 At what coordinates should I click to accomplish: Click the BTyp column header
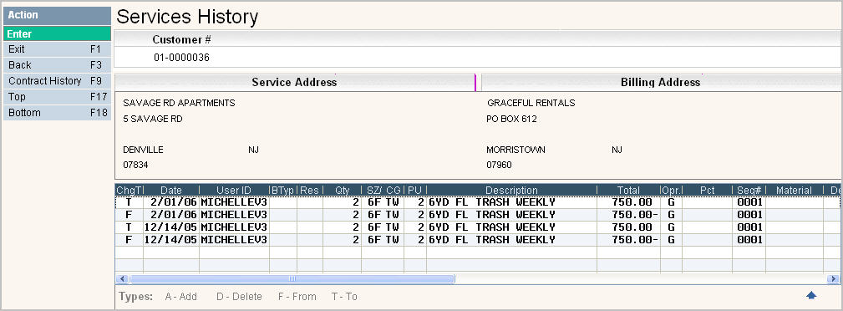coord(282,191)
